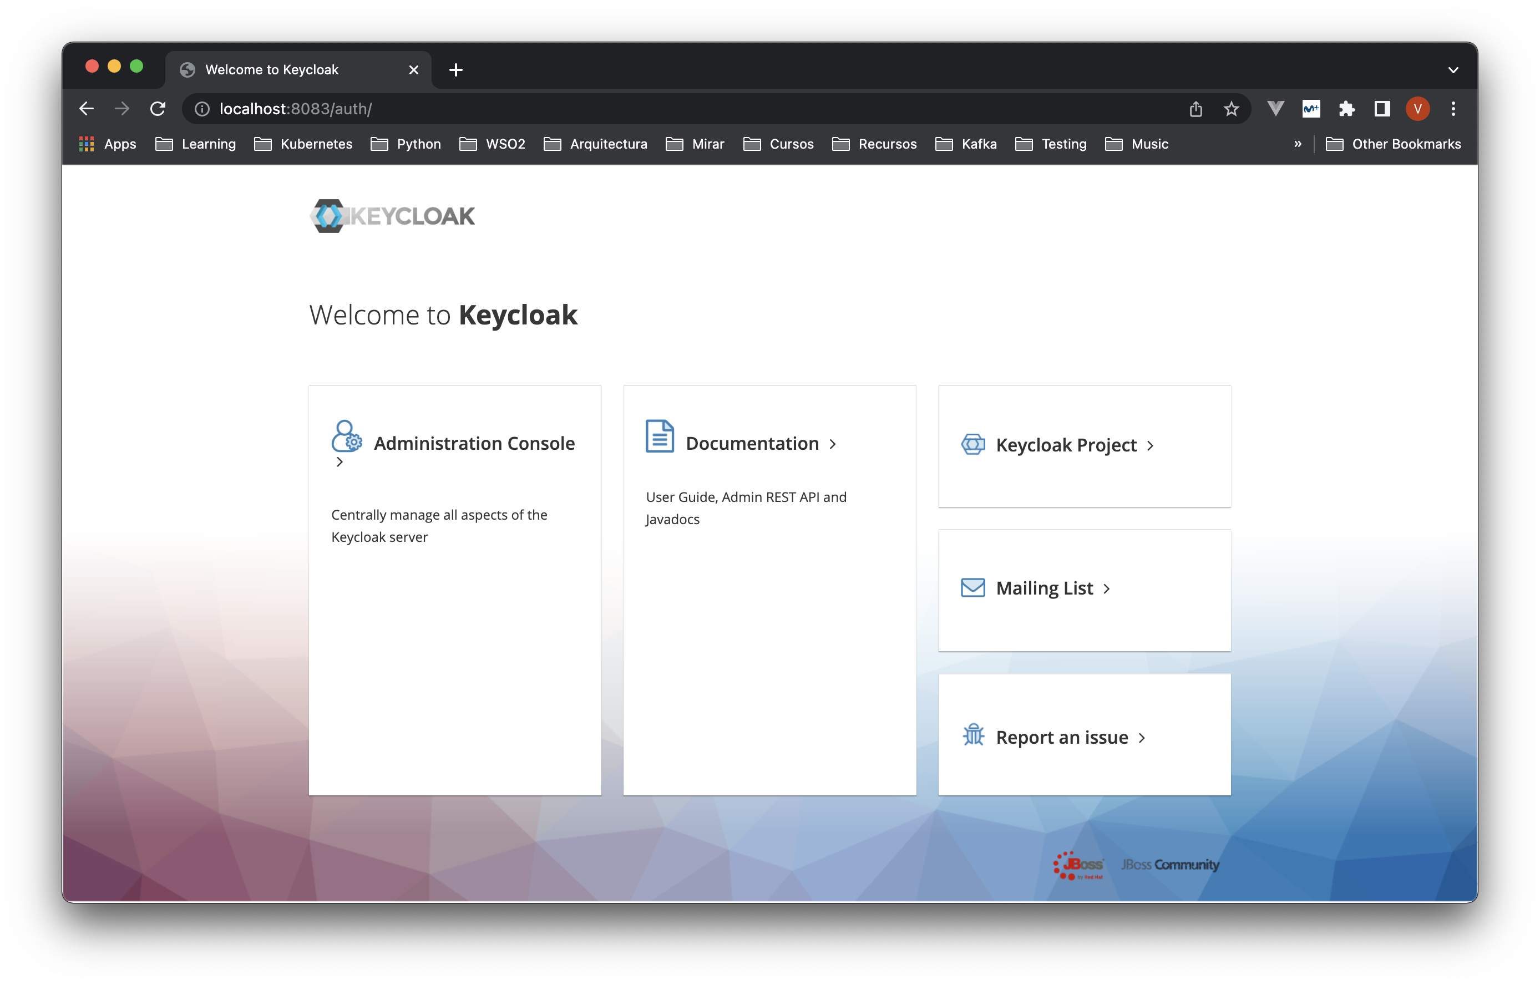Viewport: 1540px width, 985px height.
Task: Expand the hidden bookmarks overflow chevron
Action: (x=1297, y=145)
